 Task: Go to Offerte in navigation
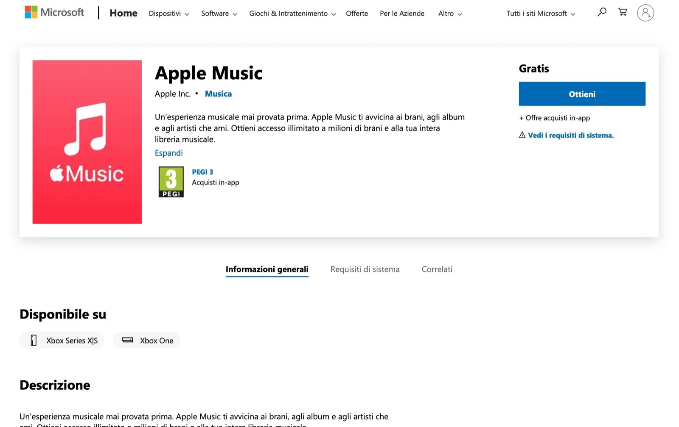(x=357, y=14)
